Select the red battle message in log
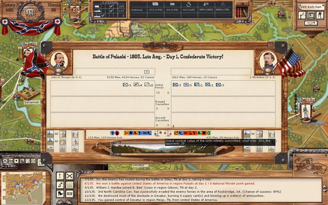328x205 pixels. [170, 183]
